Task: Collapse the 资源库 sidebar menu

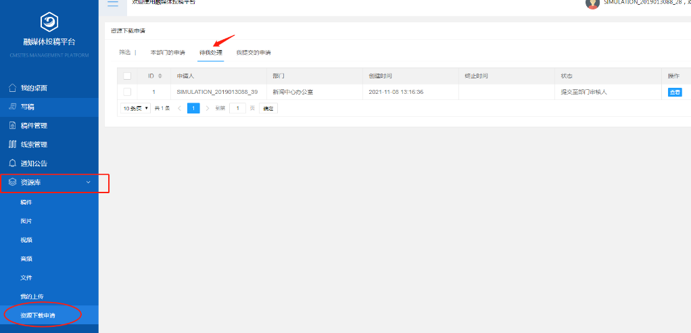Action: pyautogui.click(x=88, y=182)
